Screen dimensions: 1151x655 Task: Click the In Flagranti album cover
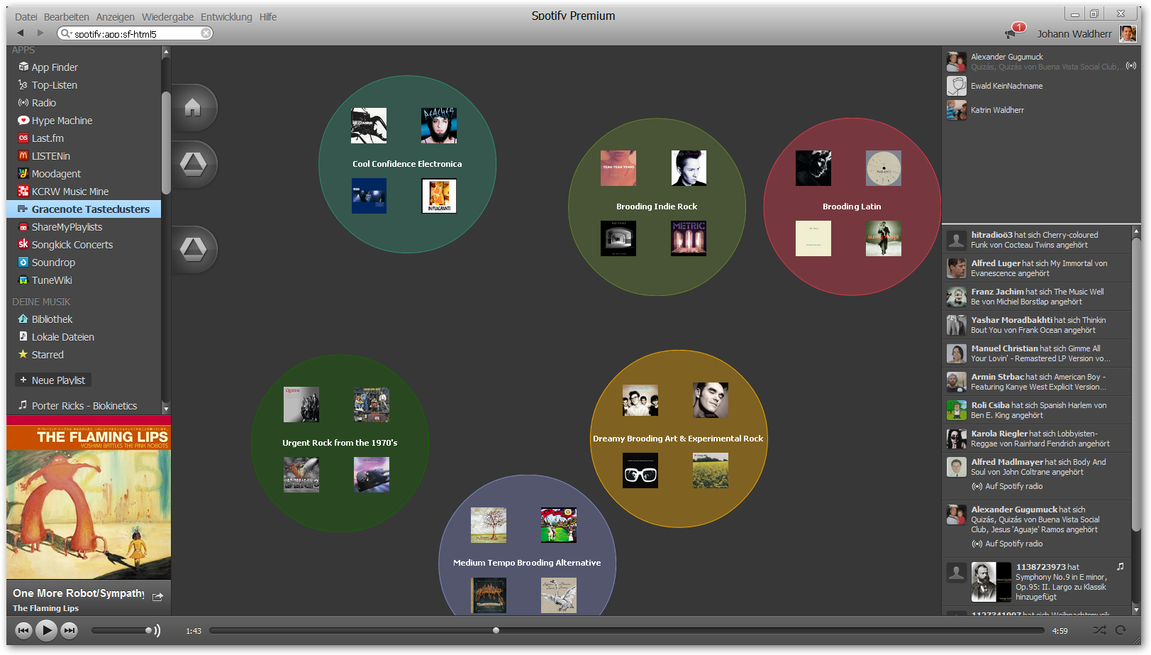click(x=439, y=196)
